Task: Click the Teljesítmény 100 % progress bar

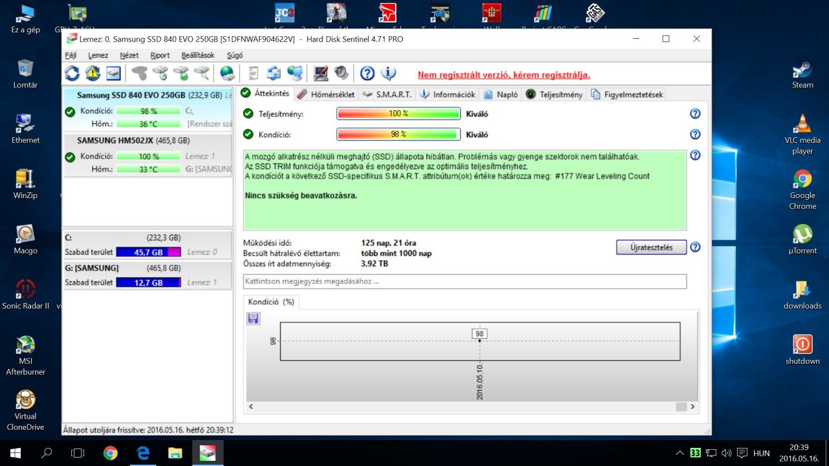Action: [398, 114]
